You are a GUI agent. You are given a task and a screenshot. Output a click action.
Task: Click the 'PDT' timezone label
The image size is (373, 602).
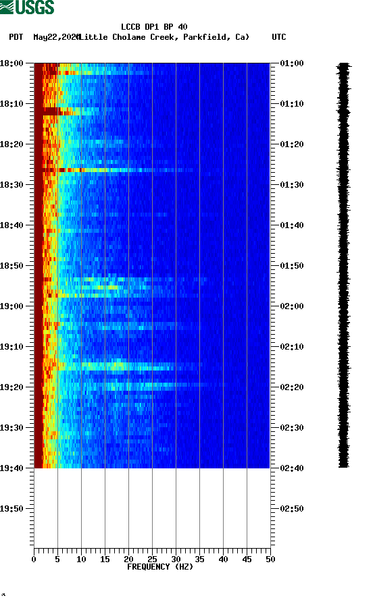click(16, 37)
